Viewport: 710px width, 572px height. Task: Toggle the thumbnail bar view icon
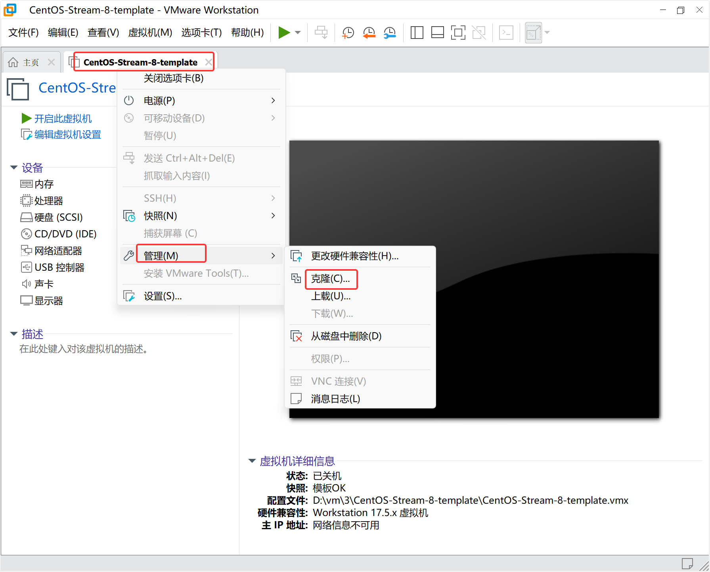pyautogui.click(x=437, y=33)
